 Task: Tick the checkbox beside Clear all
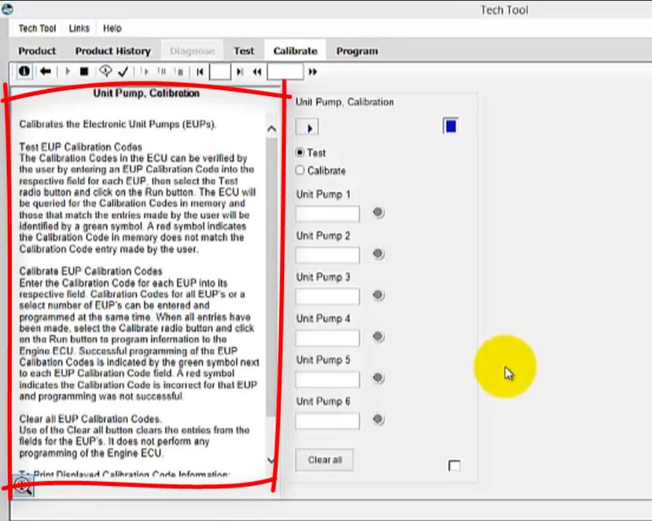[x=455, y=465]
